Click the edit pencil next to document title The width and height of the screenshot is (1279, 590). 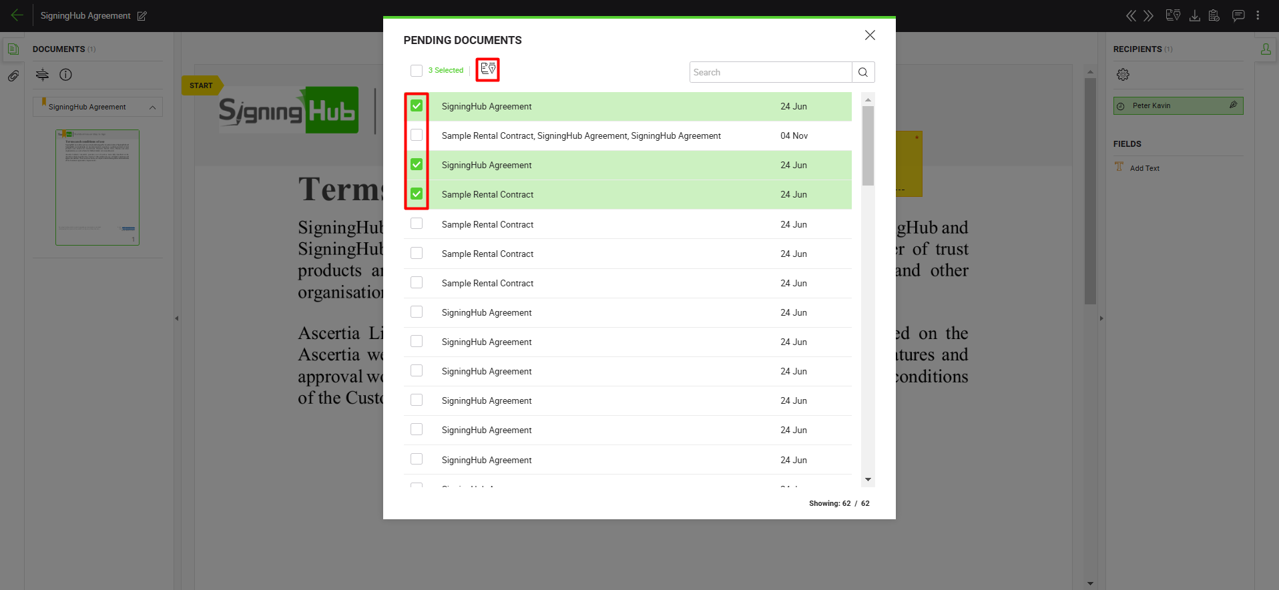(x=142, y=16)
